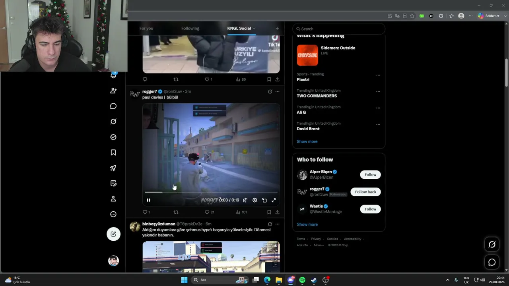View analytics of the rogger7 post

(x=241, y=212)
